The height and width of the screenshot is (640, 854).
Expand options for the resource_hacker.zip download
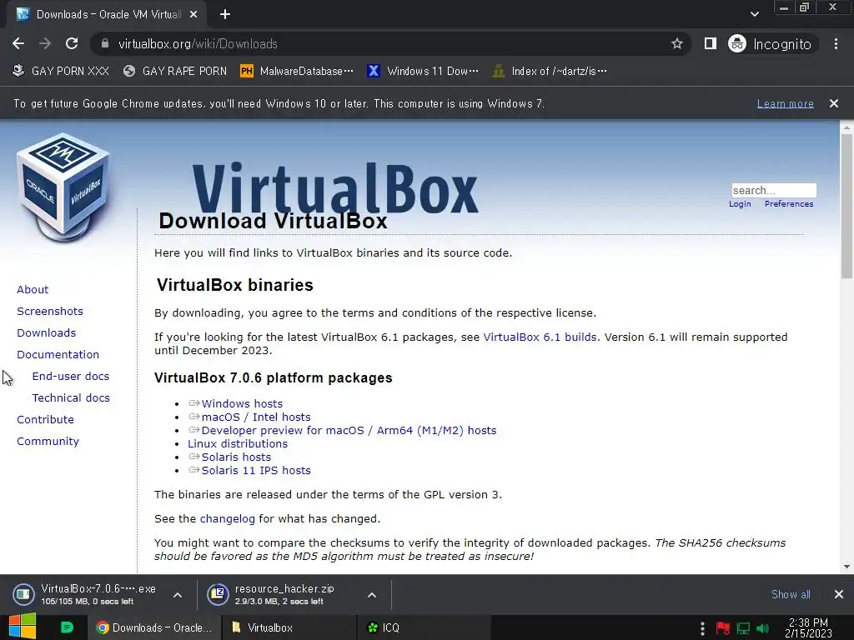pos(372,595)
